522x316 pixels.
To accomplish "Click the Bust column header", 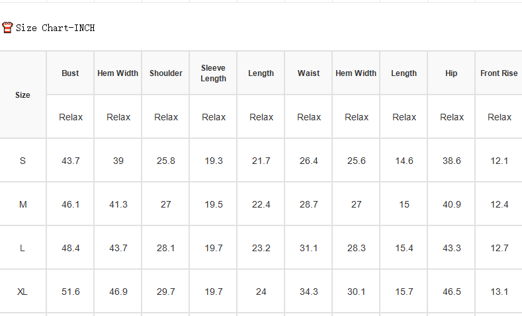I will 70,73.
